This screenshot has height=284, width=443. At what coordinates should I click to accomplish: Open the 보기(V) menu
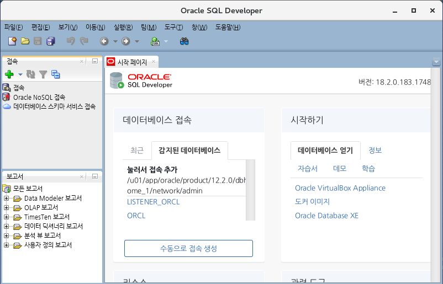point(68,27)
